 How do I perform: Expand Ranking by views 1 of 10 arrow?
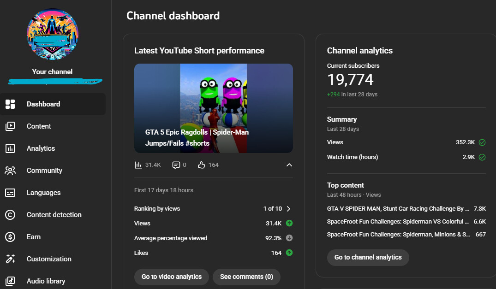(289, 209)
